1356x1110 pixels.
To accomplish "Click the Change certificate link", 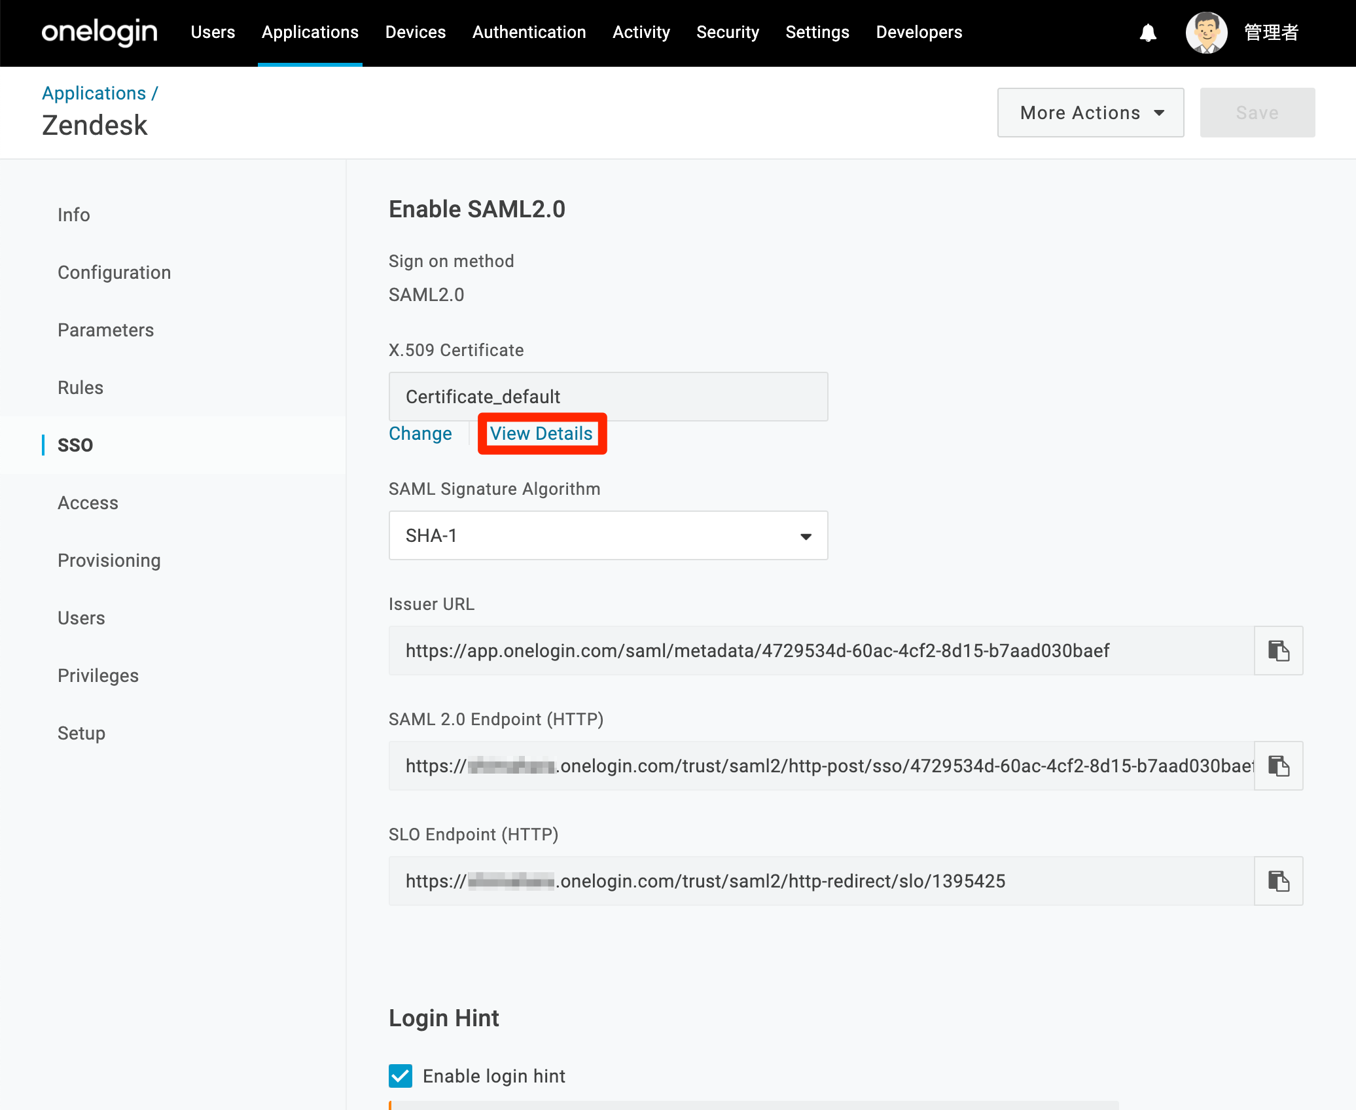I will pos(420,433).
